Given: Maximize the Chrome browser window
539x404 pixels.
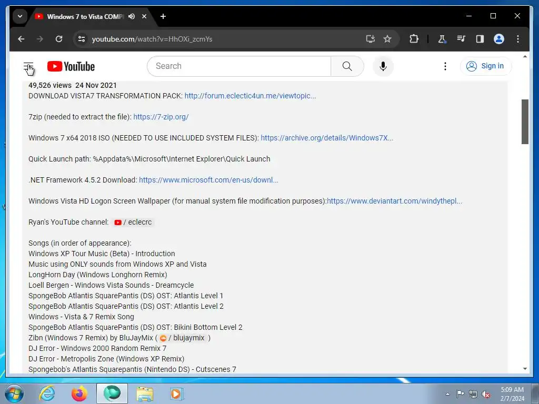Looking at the screenshot, I should (x=493, y=16).
